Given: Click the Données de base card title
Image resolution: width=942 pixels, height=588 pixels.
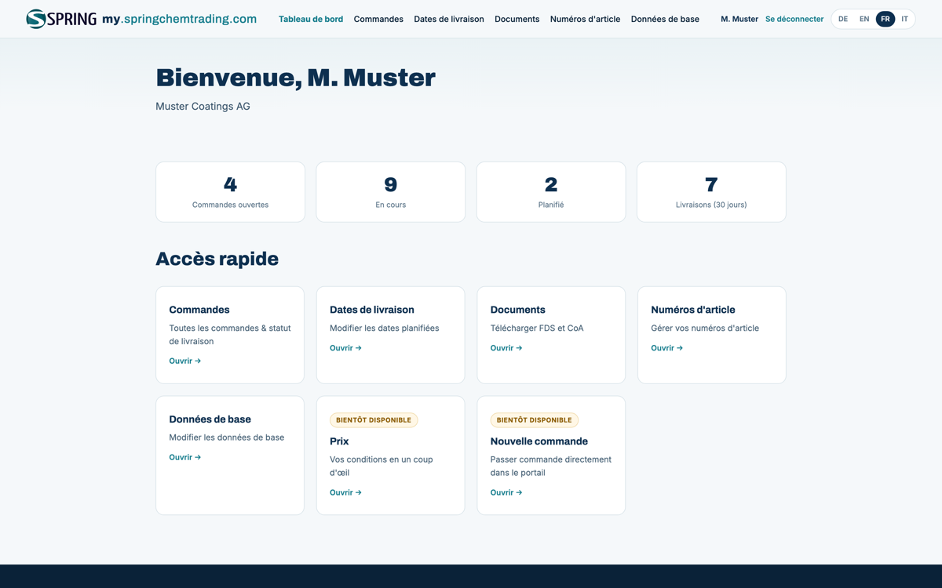Looking at the screenshot, I should [210, 419].
